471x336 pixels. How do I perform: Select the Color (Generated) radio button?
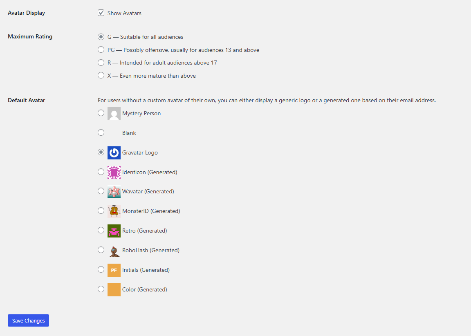tap(101, 289)
